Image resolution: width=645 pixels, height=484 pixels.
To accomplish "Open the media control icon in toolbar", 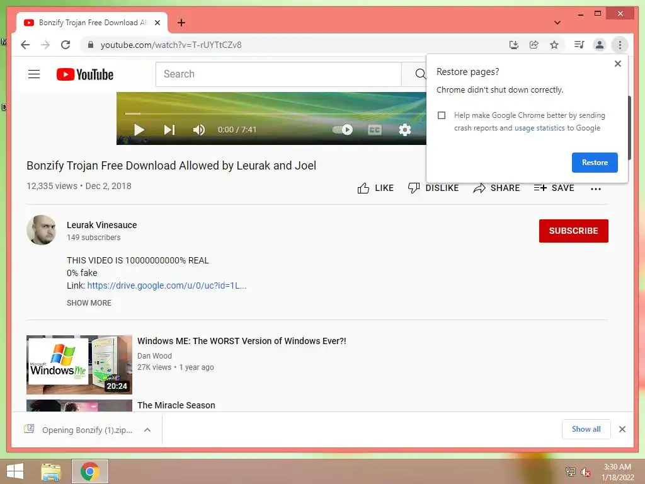I will 579,45.
